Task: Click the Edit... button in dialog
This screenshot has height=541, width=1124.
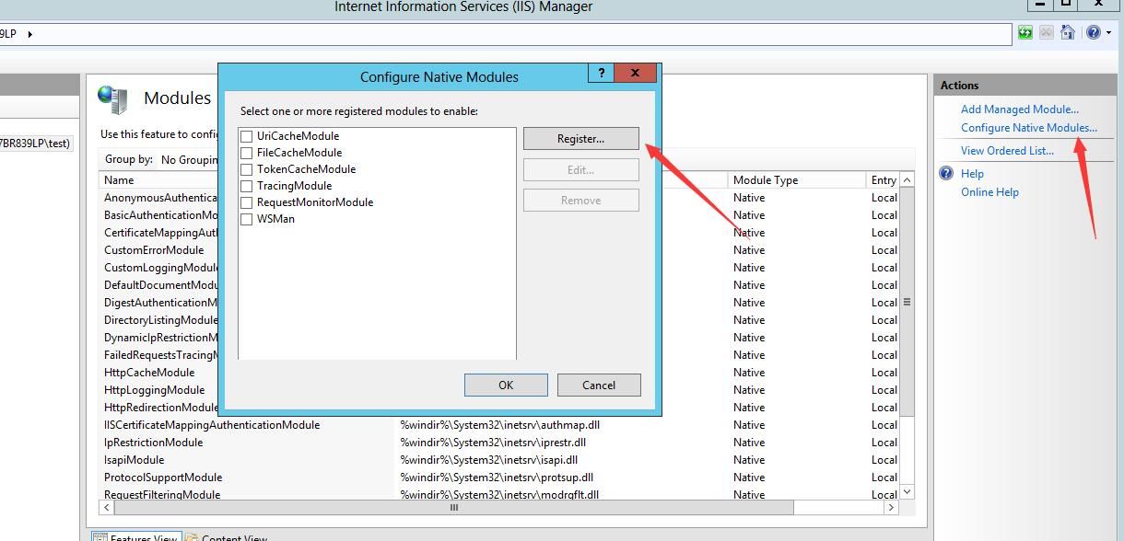Action: (580, 169)
